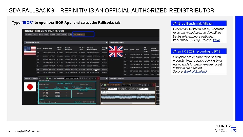
Task: Click the search icon in the T&S window
Action: click(130, 85)
